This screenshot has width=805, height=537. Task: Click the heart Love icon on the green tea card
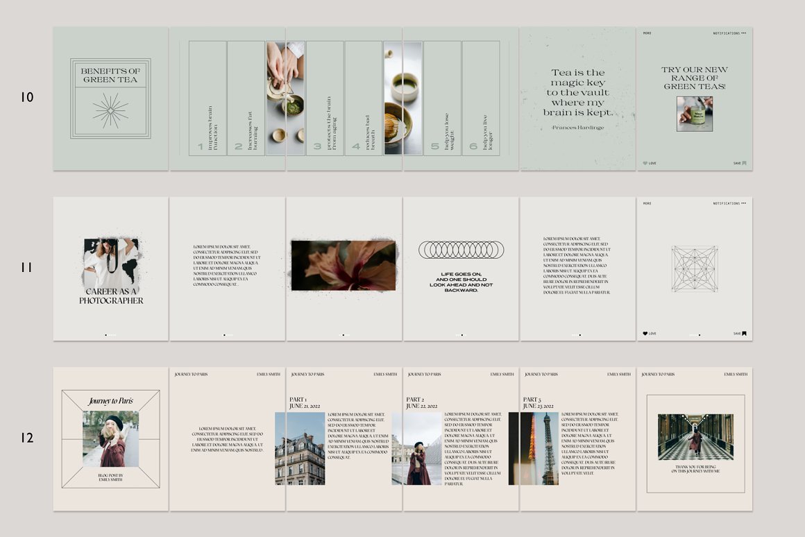(x=645, y=162)
